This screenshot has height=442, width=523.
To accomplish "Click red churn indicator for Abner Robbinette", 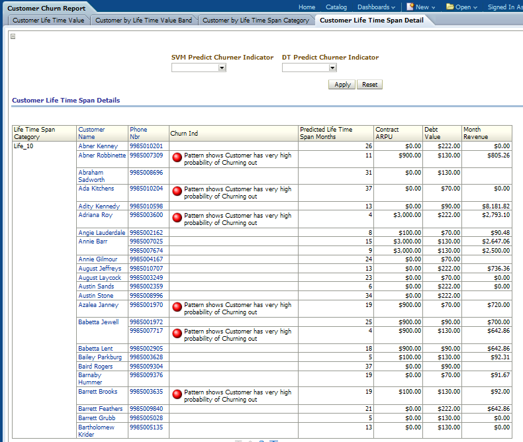I will click(x=177, y=158).
